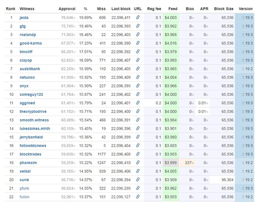
Task: Click aggroed's URL chain icon
Action: pyautogui.click(x=138, y=103)
